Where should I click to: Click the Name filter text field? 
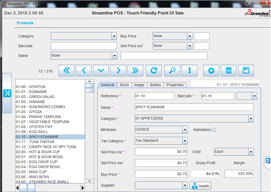pos(164,56)
